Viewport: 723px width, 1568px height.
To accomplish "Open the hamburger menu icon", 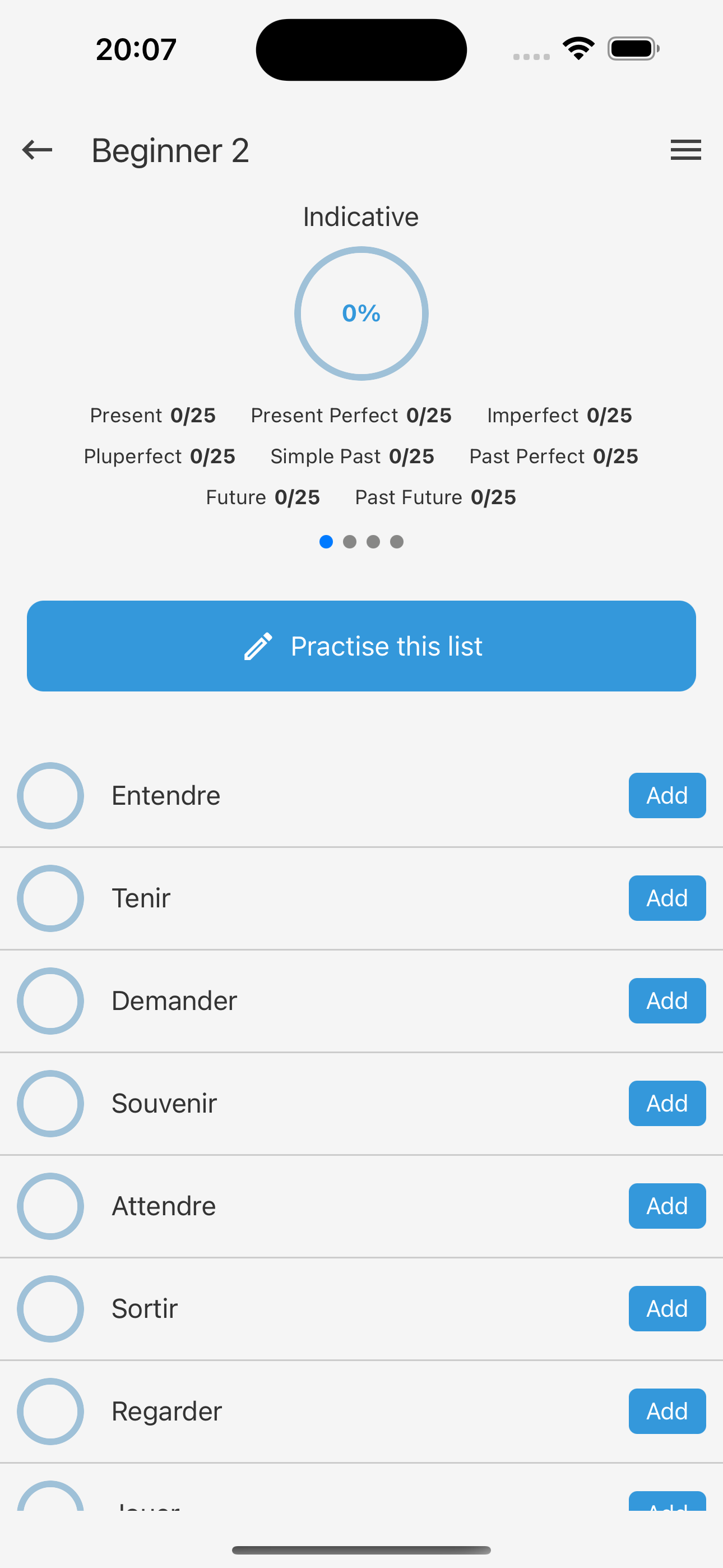I will pyautogui.click(x=685, y=150).
